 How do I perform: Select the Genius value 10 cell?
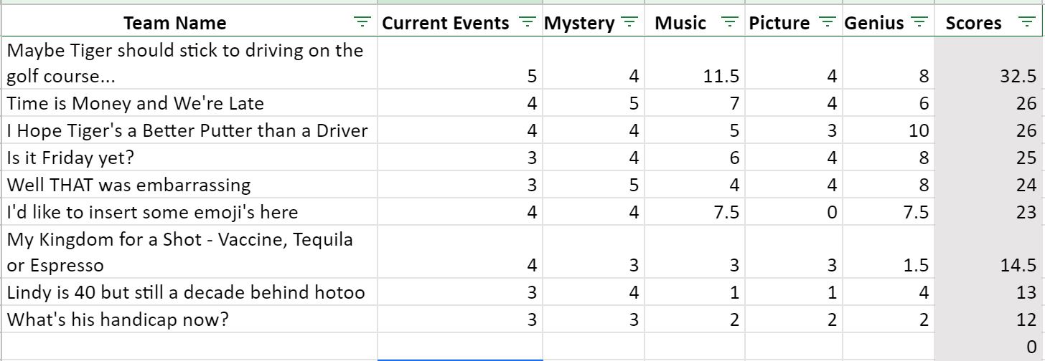(889, 130)
